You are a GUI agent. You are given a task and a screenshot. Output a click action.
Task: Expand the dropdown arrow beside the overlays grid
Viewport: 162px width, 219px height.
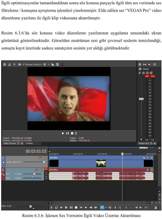pos(48,64)
